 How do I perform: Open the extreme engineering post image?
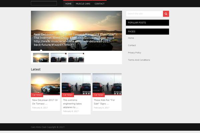(x=76, y=84)
